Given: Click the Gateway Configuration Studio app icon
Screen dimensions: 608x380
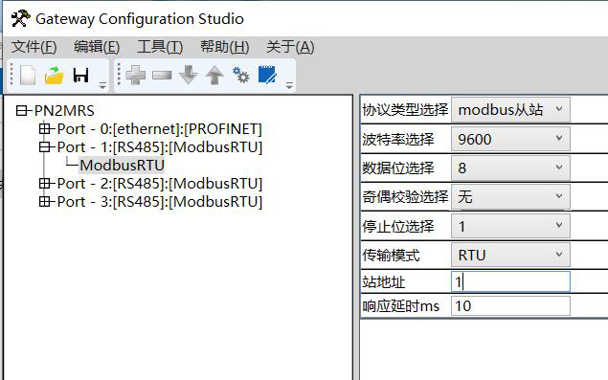Looking at the screenshot, I should coord(20,18).
